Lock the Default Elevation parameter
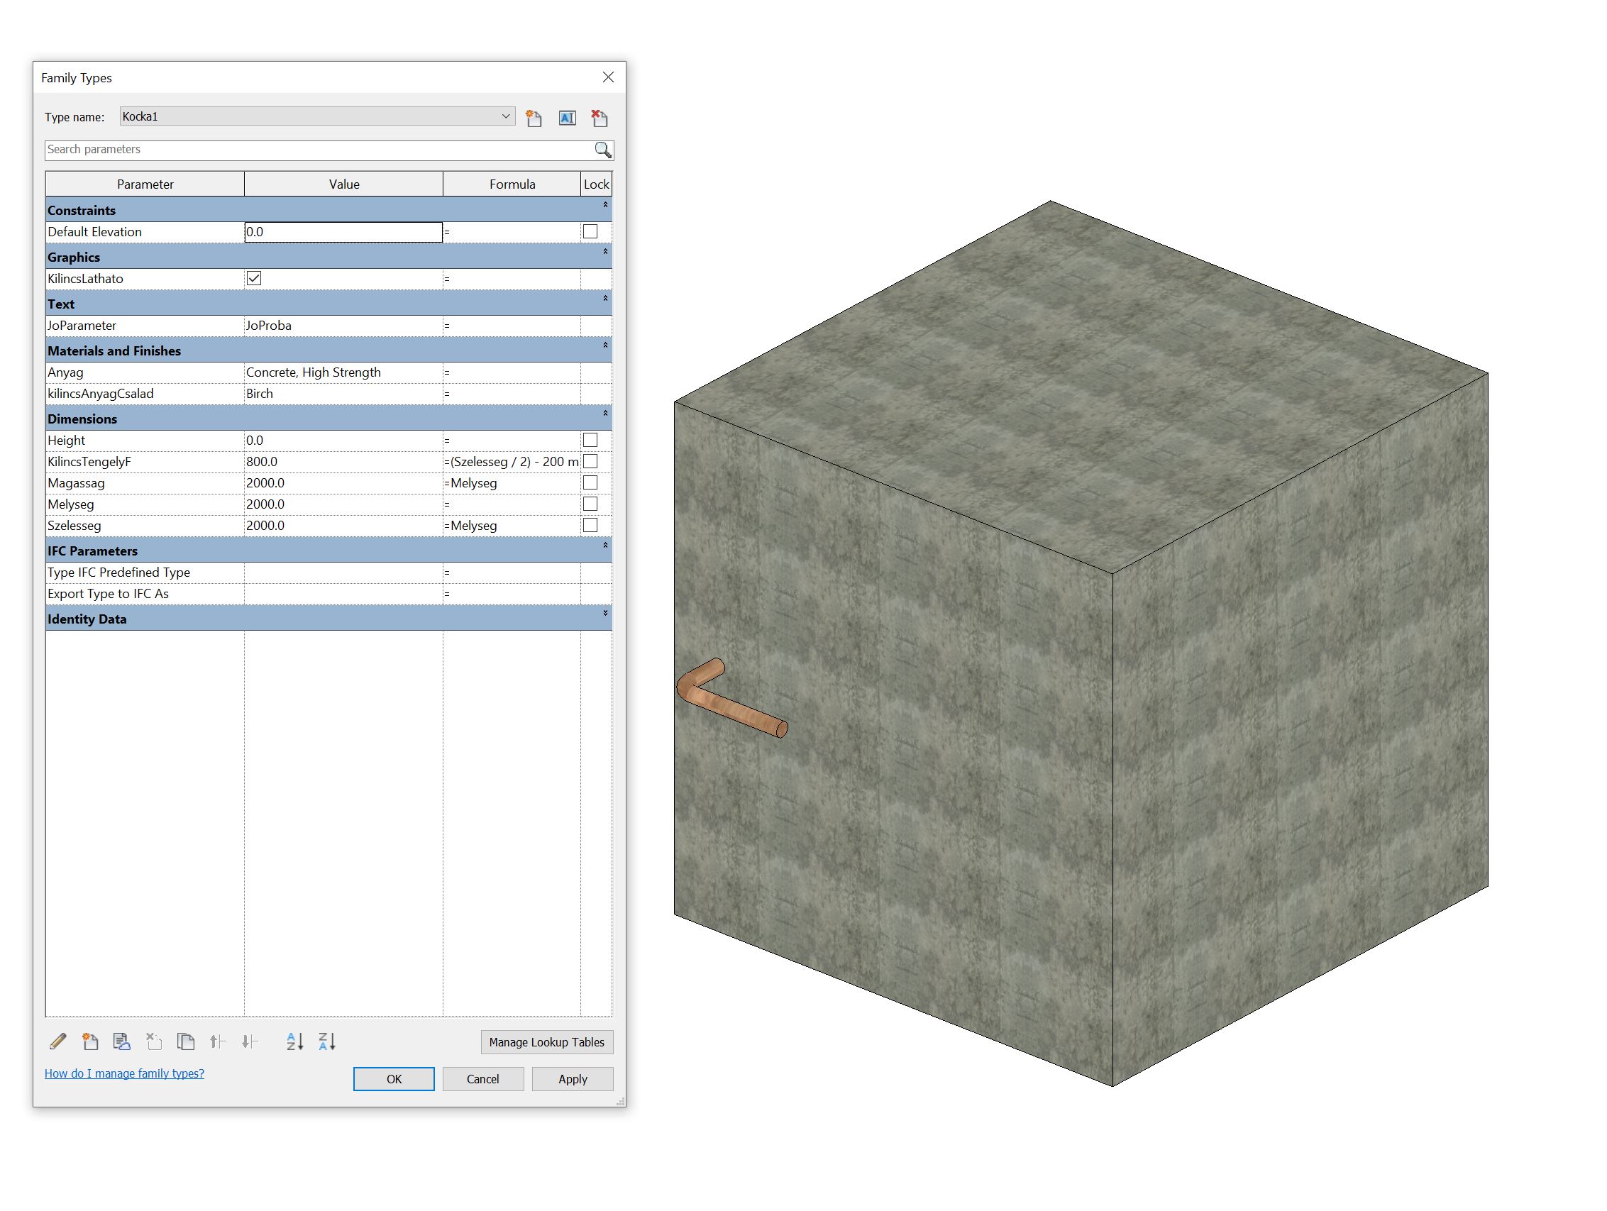 [590, 232]
